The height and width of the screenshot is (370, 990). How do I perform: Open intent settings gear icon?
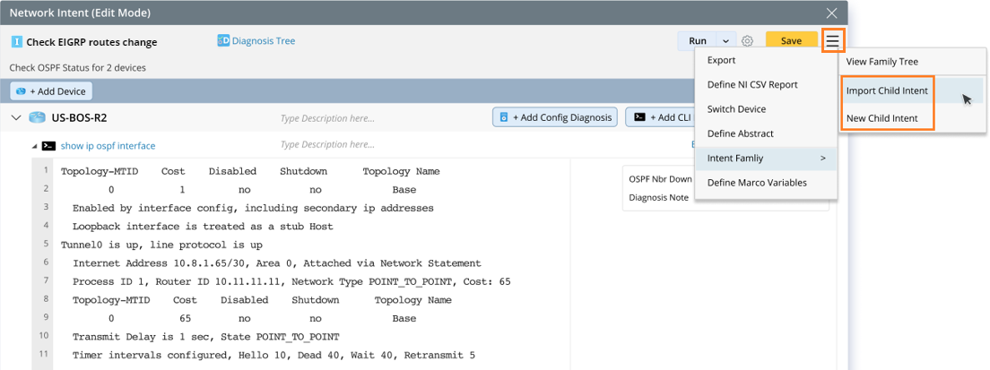coord(748,41)
